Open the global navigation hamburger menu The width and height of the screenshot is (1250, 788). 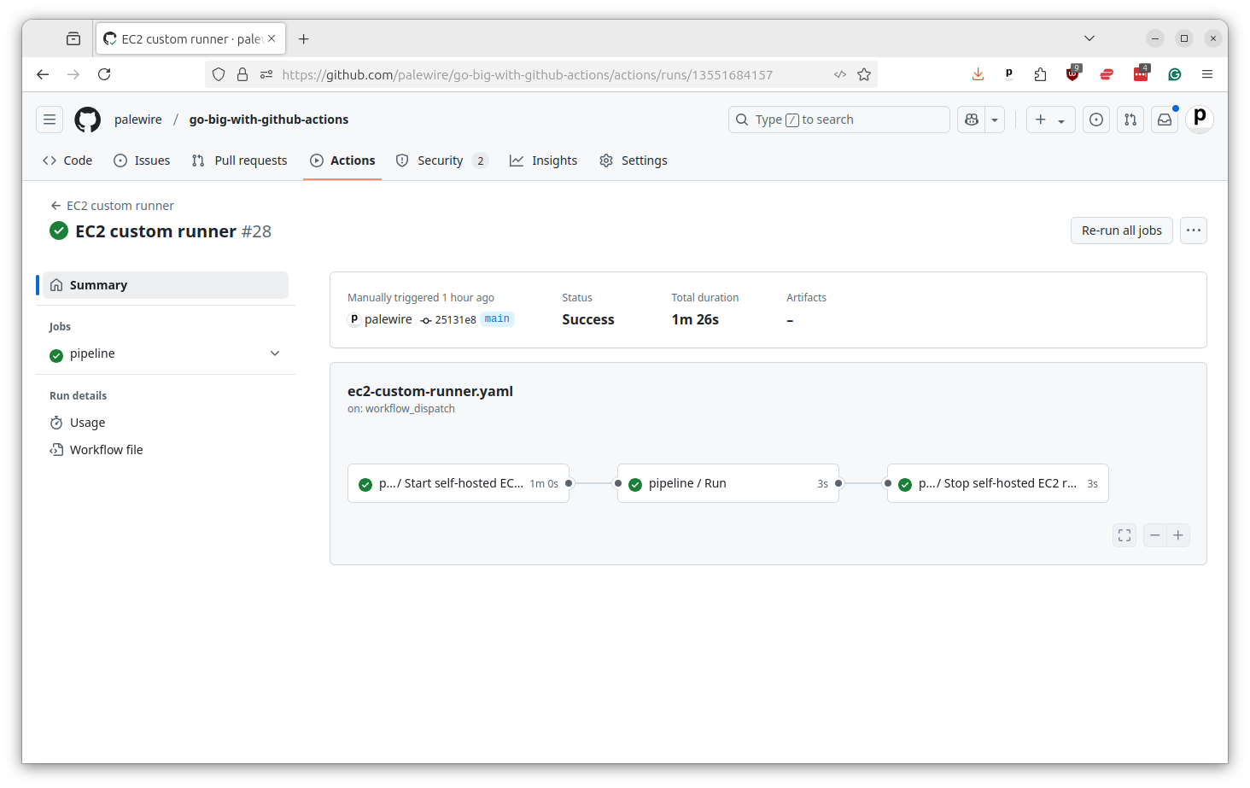pyautogui.click(x=49, y=120)
